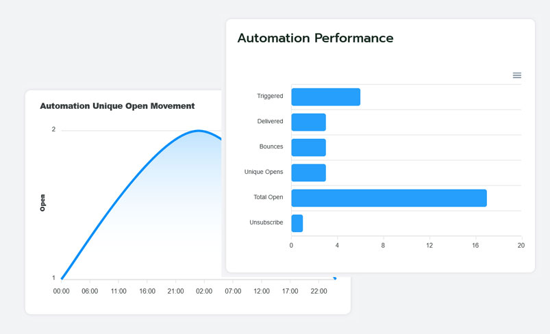The image size is (550, 334).
Task: Click the x-axis value 16 in bar chart
Action: click(475, 245)
